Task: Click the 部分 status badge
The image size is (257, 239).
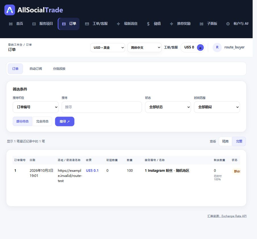Action: point(237,171)
